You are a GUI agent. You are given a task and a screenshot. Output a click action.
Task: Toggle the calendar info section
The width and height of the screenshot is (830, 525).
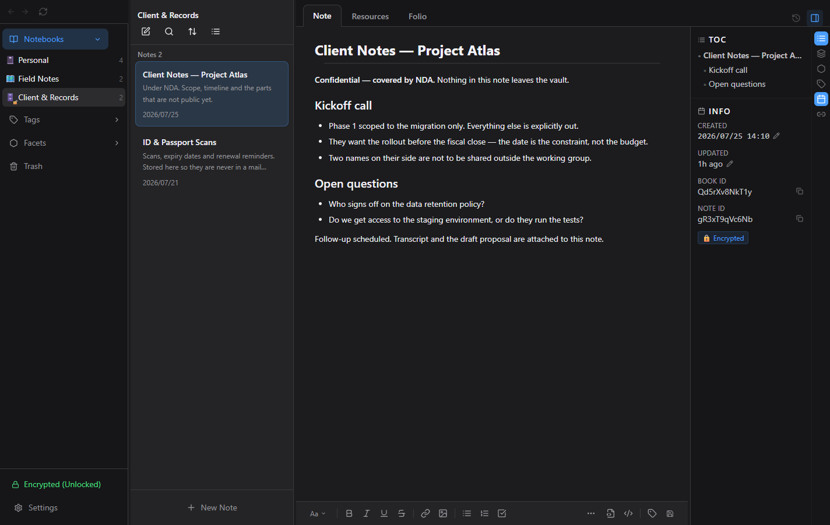coord(821,99)
